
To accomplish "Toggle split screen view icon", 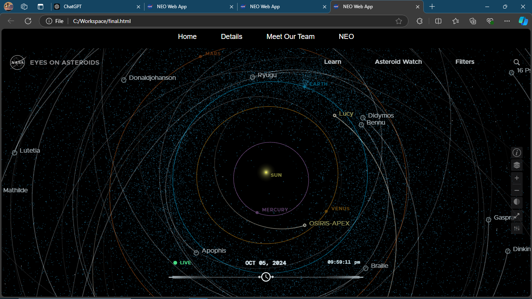I will [x=438, y=21].
